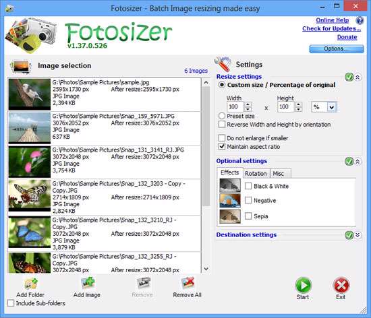Select the white butterfly thumbnail Snap_132_3203

click(x=30, y=195)
